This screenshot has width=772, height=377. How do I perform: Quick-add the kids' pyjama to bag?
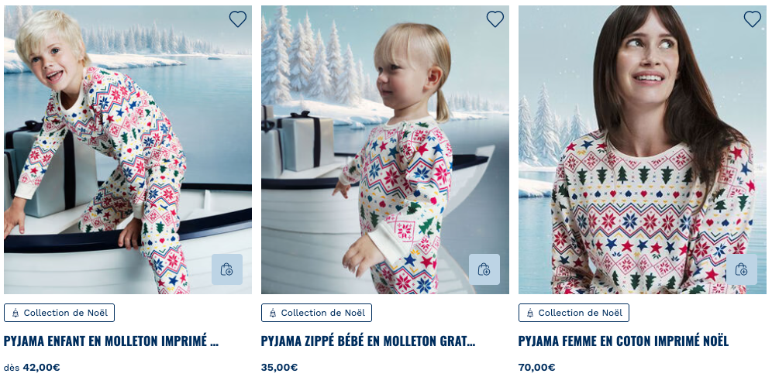(227, 269)
